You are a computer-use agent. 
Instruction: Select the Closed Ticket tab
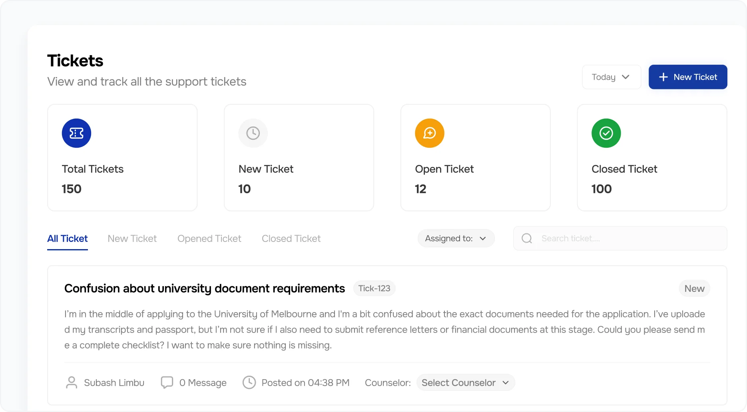(x=291, y=238)
